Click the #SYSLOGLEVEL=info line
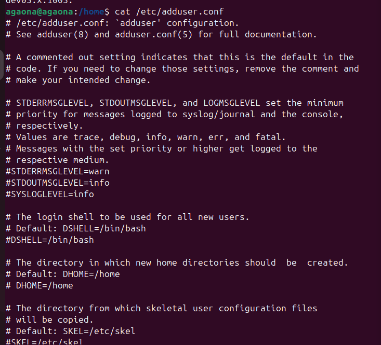This screenshot has height=345, width=381. [50, 194]
